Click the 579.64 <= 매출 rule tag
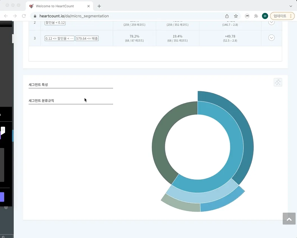Viewport: 297px width, 238px height. pos(87,38)
